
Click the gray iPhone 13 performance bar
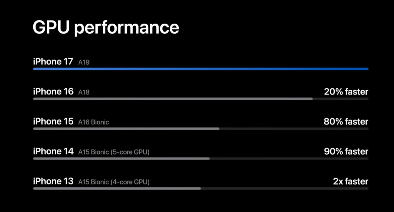pyautogui.click(x=117, y=188)
